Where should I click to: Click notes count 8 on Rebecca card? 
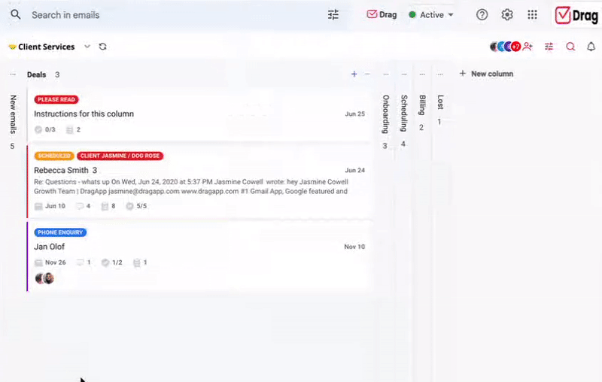(108, 206)
